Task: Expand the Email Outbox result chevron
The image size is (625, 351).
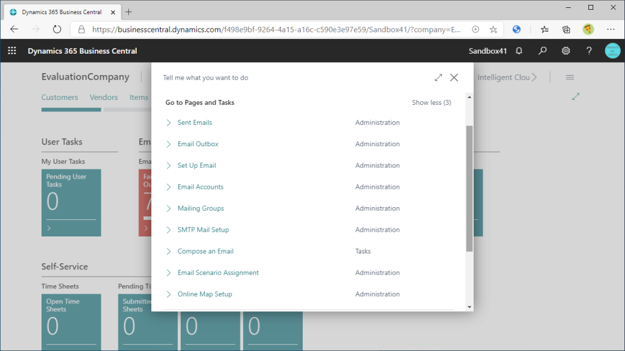Action: click(168, 144)
